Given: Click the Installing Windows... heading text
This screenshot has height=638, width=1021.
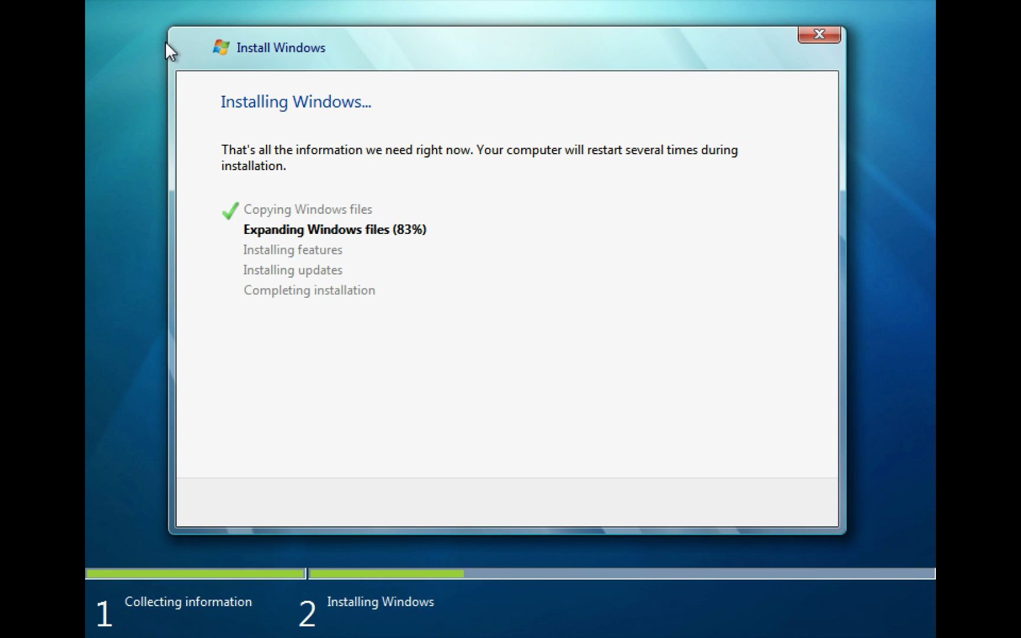Looking at the screenshot, I should (x=295, y=102).
